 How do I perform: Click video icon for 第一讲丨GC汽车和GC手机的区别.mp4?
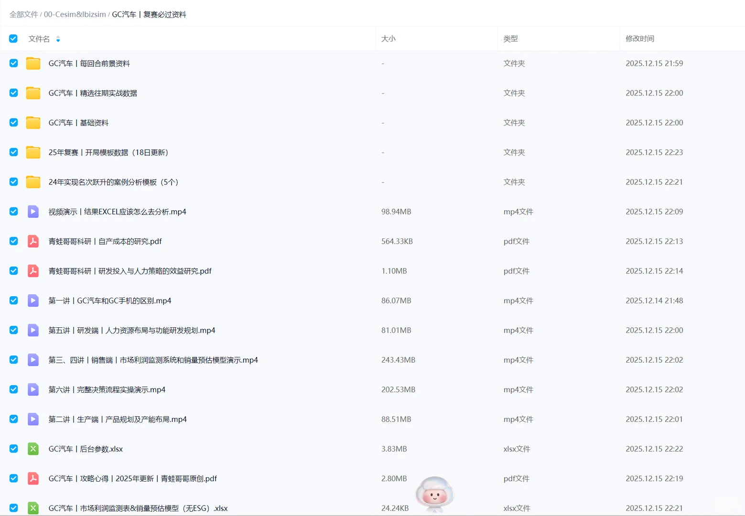tap(33, 301)
